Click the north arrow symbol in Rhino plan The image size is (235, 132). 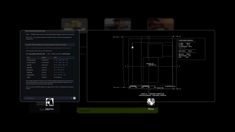click(132, 47)
